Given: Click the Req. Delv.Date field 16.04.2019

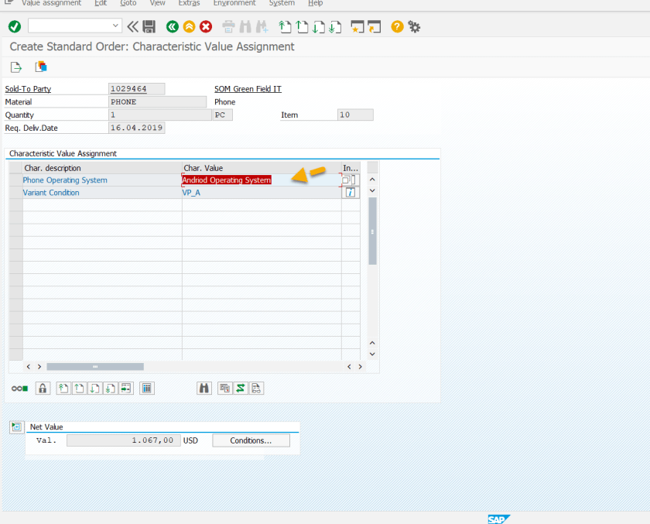Looking at the screenshot, I should pyautogui.click(x=136, y=128).
